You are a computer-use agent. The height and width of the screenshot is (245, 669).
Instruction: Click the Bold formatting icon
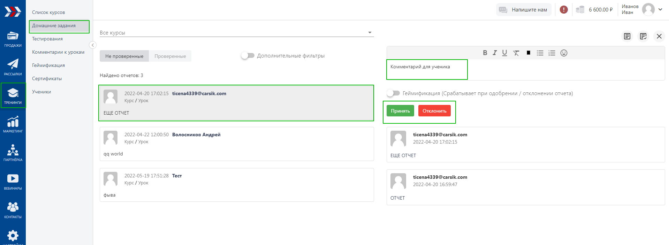485,53
